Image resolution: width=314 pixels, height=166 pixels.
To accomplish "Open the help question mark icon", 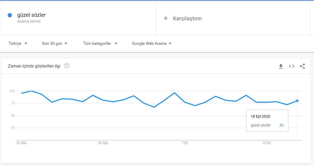I will click(67, 66).
